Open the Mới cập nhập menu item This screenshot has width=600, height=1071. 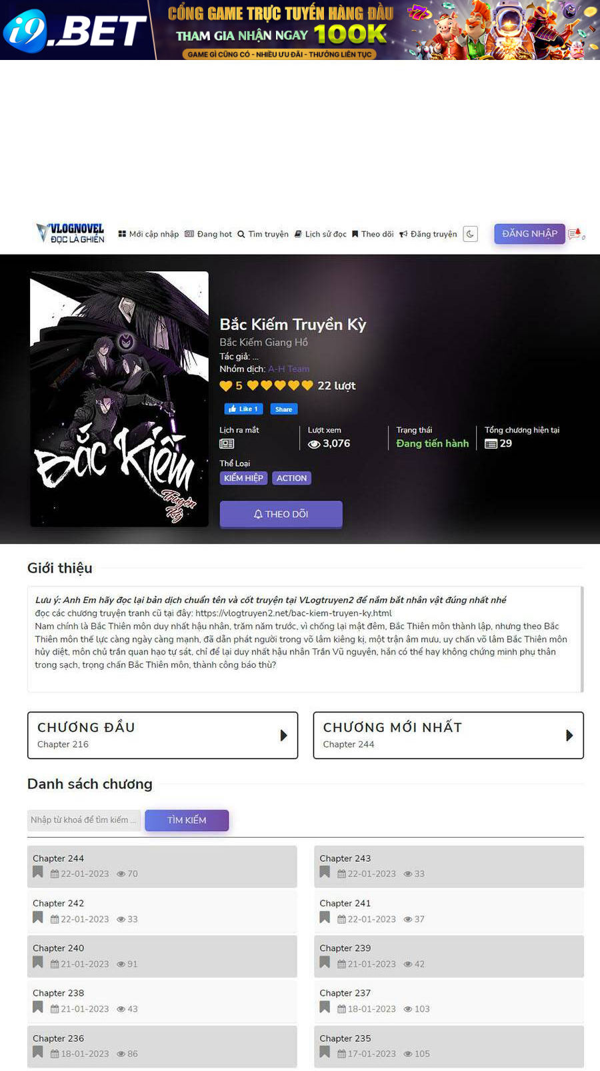coord(149,234)
